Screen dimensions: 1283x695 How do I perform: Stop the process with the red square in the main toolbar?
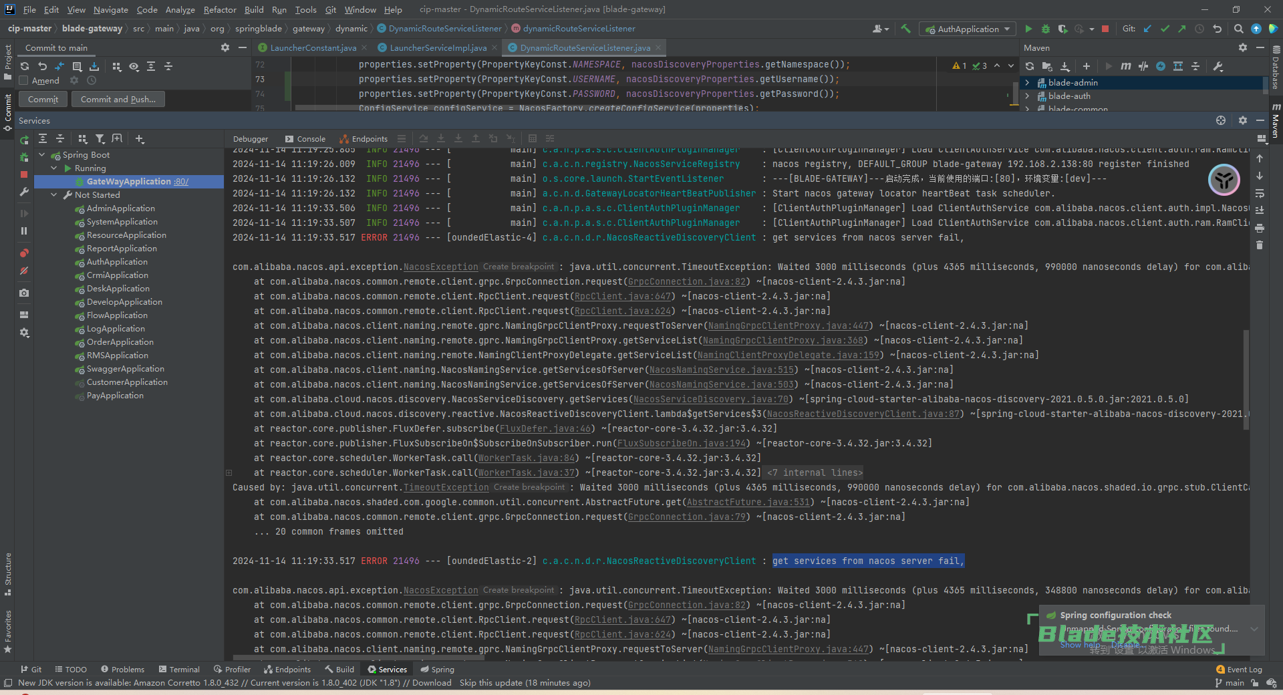[1105, 29]
